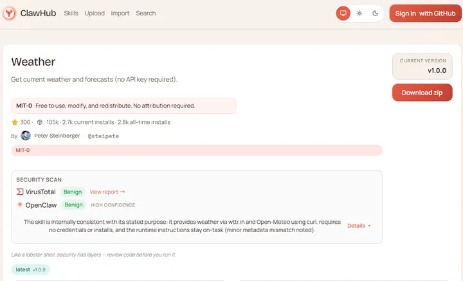Open Peter Steinberger's avatar
The height and width of the screenshot is (281, 463).
point(26,136)
